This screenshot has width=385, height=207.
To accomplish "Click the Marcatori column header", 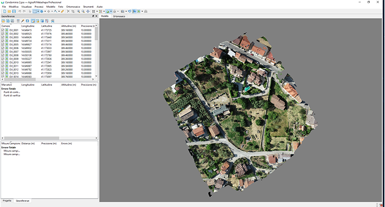I will 7,85.
